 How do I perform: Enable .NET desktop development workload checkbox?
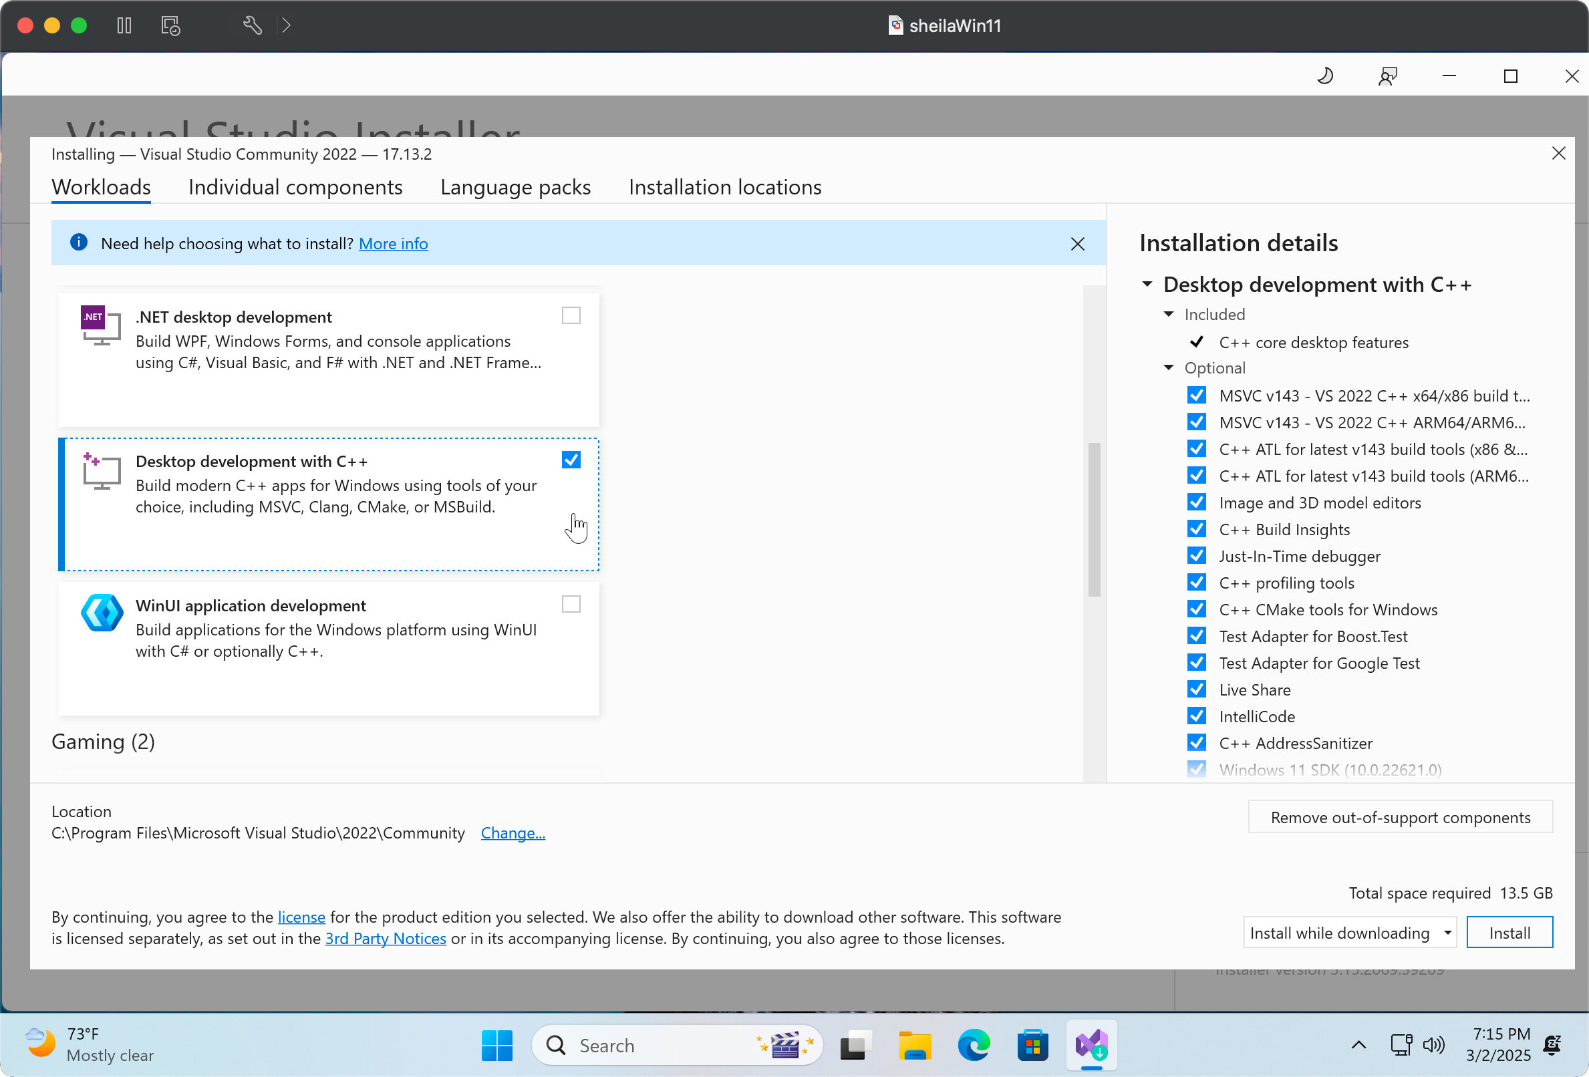(571, 316)
